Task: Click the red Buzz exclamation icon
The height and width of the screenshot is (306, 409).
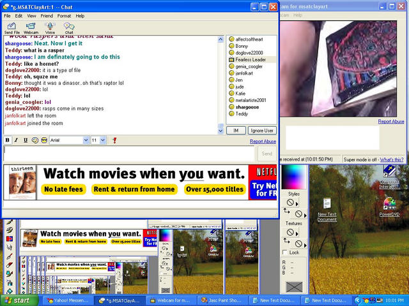Action: coord(114,140)
